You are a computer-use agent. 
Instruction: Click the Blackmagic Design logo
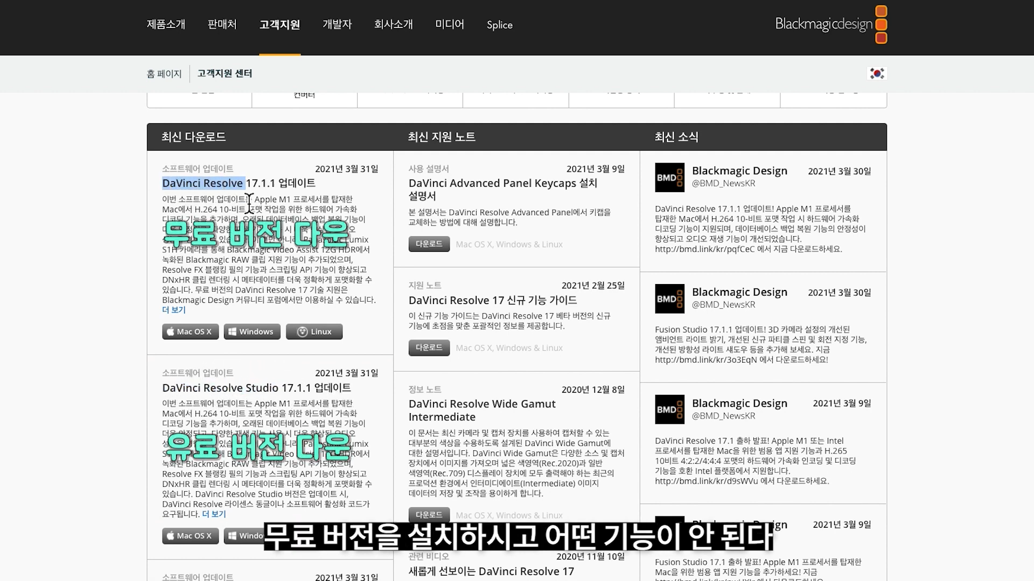click(830, 25)
